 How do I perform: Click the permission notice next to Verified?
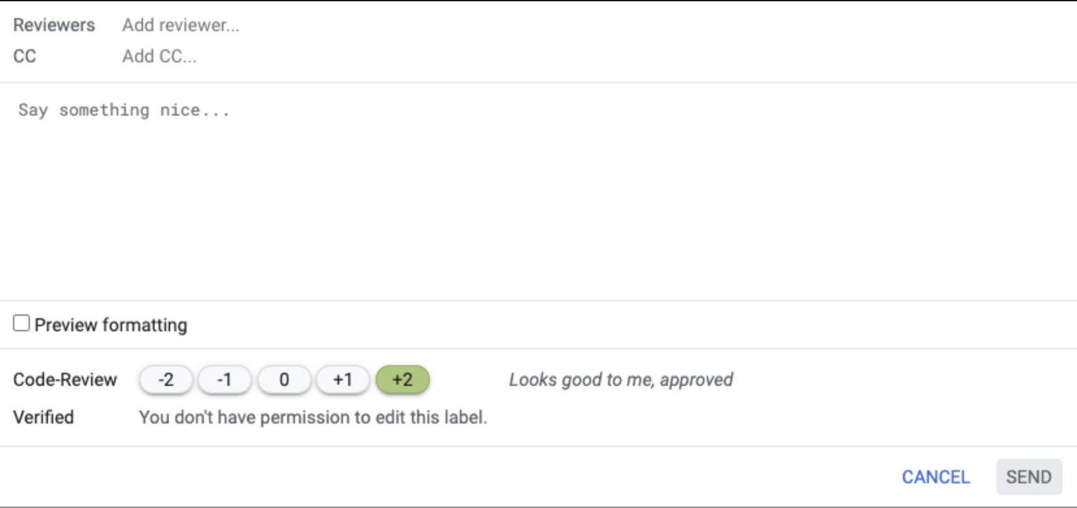[312, 417]
